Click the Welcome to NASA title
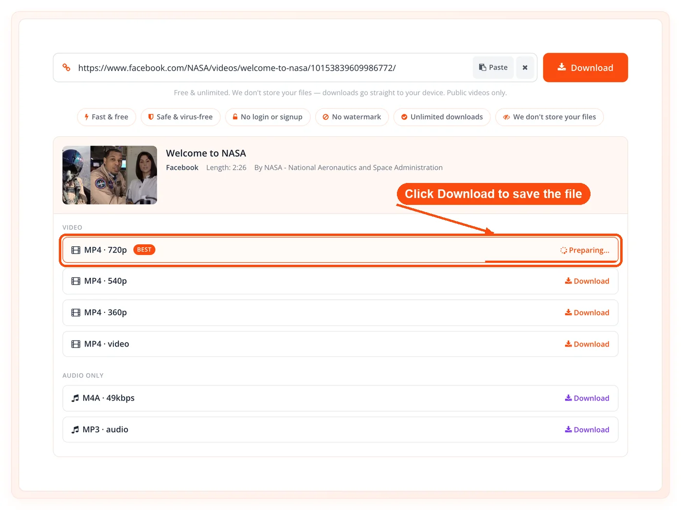This screenshot has height=510, width=681. pyautogui.click(x=206, y=153)
